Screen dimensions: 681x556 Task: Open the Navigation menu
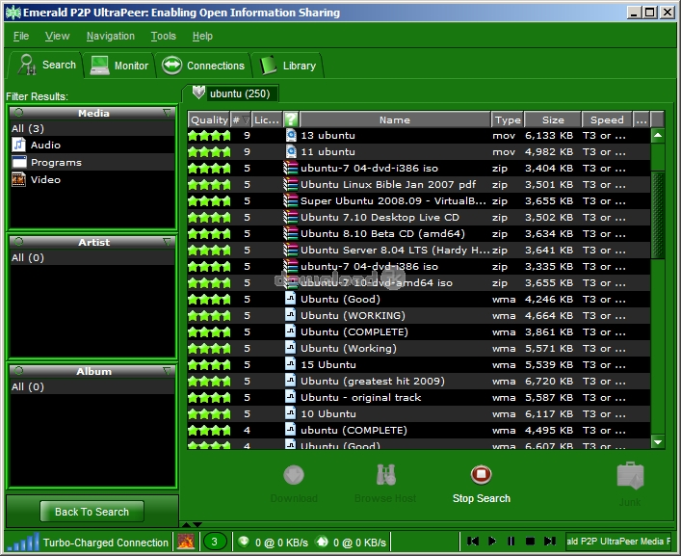pos(111,36)
